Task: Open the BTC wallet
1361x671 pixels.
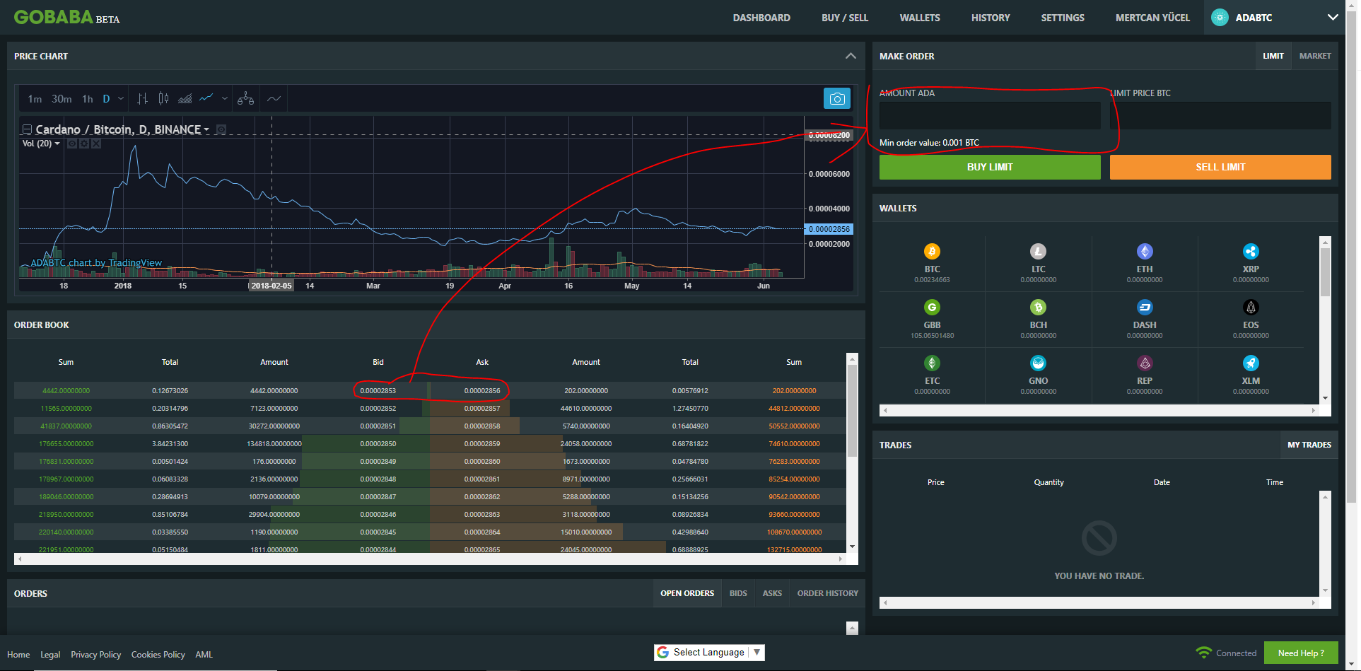Action: [932, 263]
